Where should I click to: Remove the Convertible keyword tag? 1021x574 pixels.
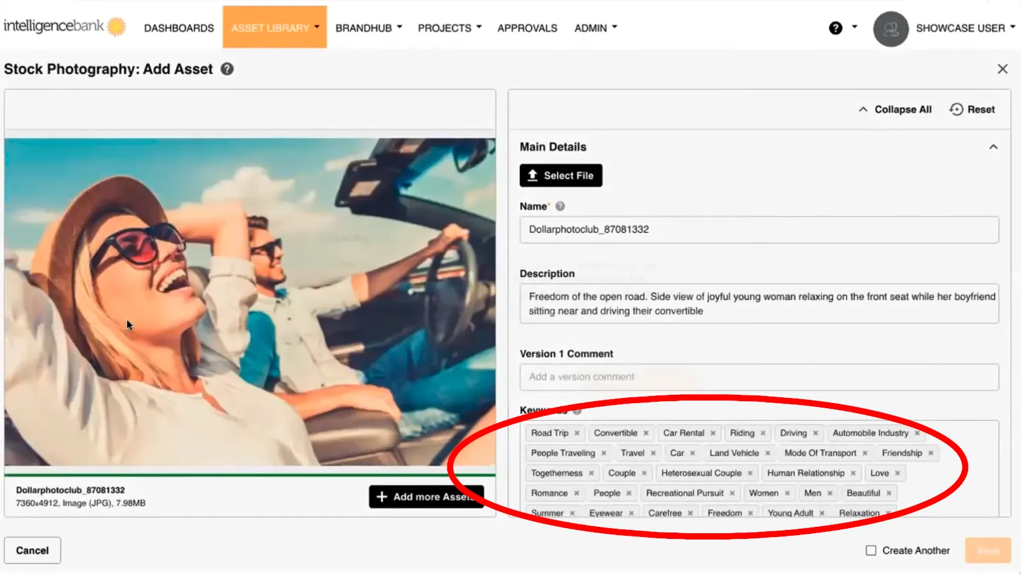(646, 433)
